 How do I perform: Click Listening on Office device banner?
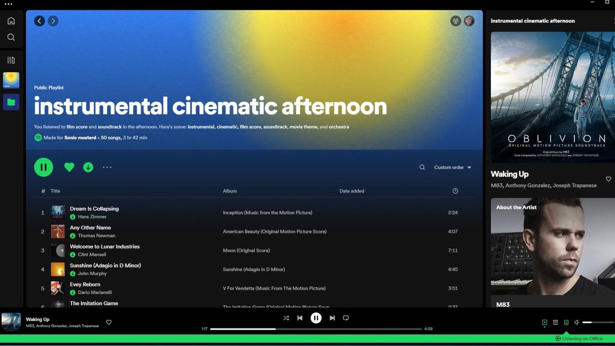tap(579, 339)
